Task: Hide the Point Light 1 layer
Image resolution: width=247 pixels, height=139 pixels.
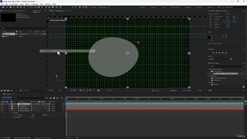Action: pyautogui.click(x=2, y=108)
